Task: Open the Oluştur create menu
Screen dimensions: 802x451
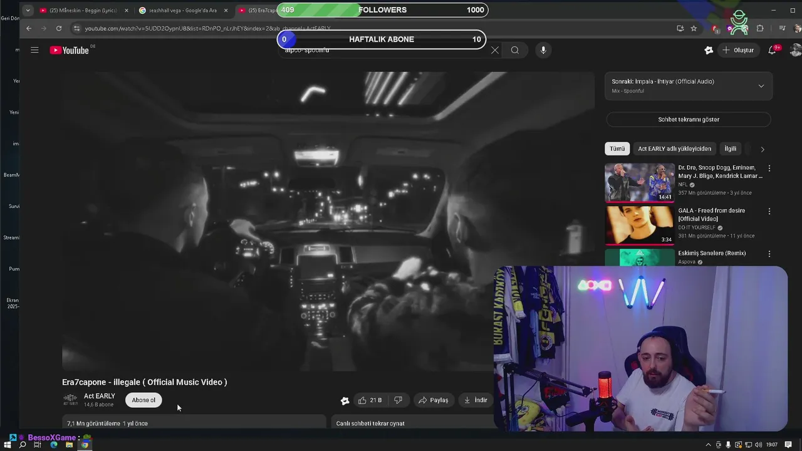Action: (x=738, y=50)
